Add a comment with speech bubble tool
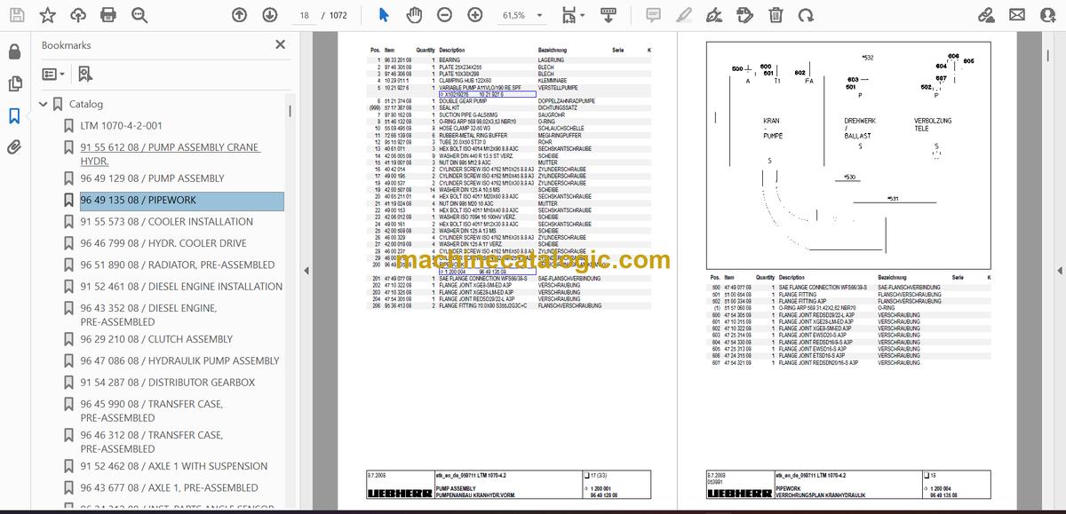Viewport: 1066px width, 514px height. coord(653,15)
